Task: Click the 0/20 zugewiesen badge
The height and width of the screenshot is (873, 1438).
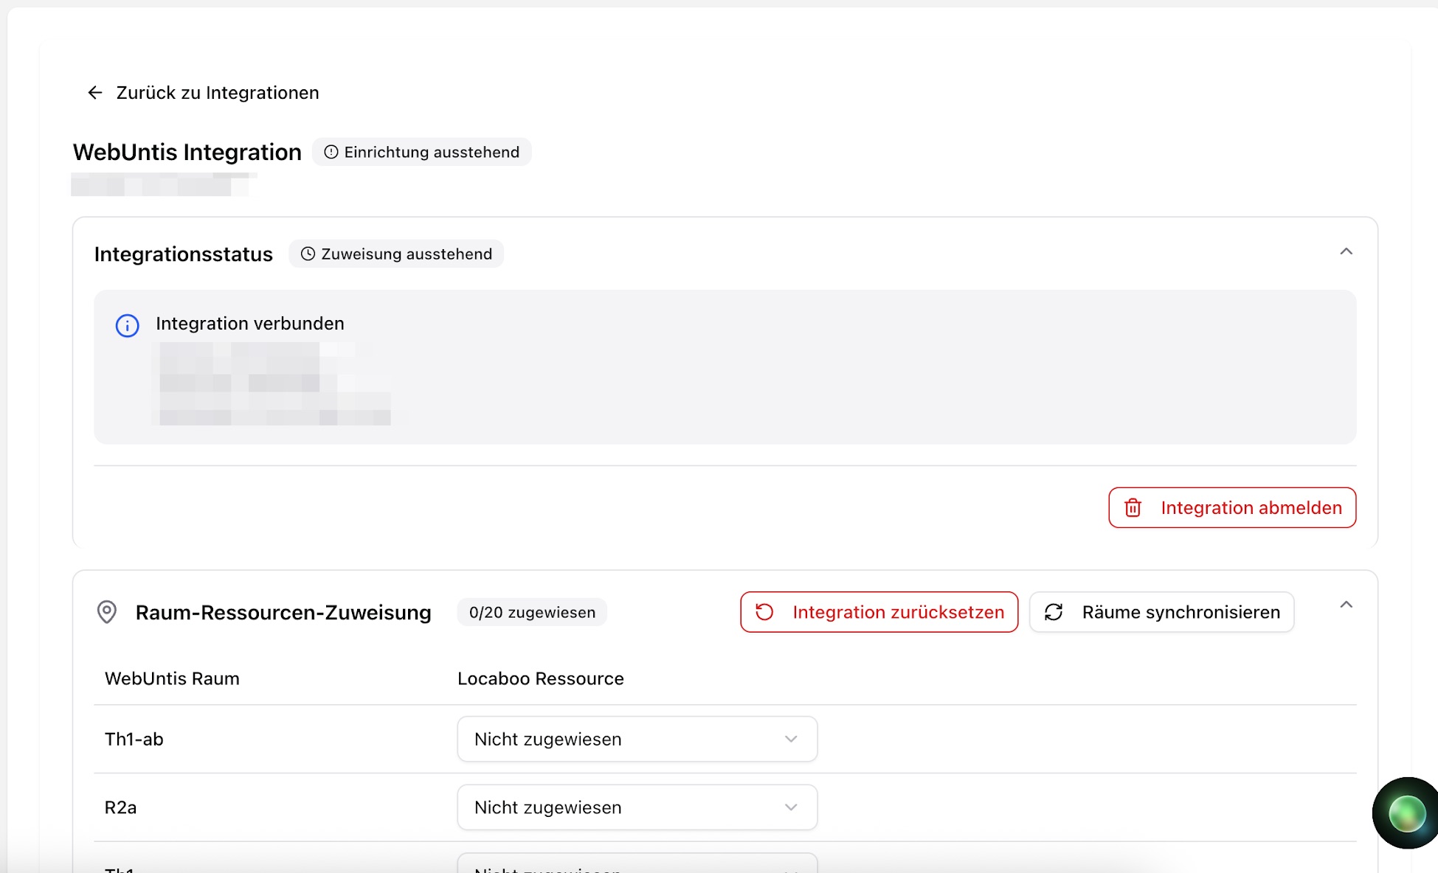Action: tap(532, 612)
